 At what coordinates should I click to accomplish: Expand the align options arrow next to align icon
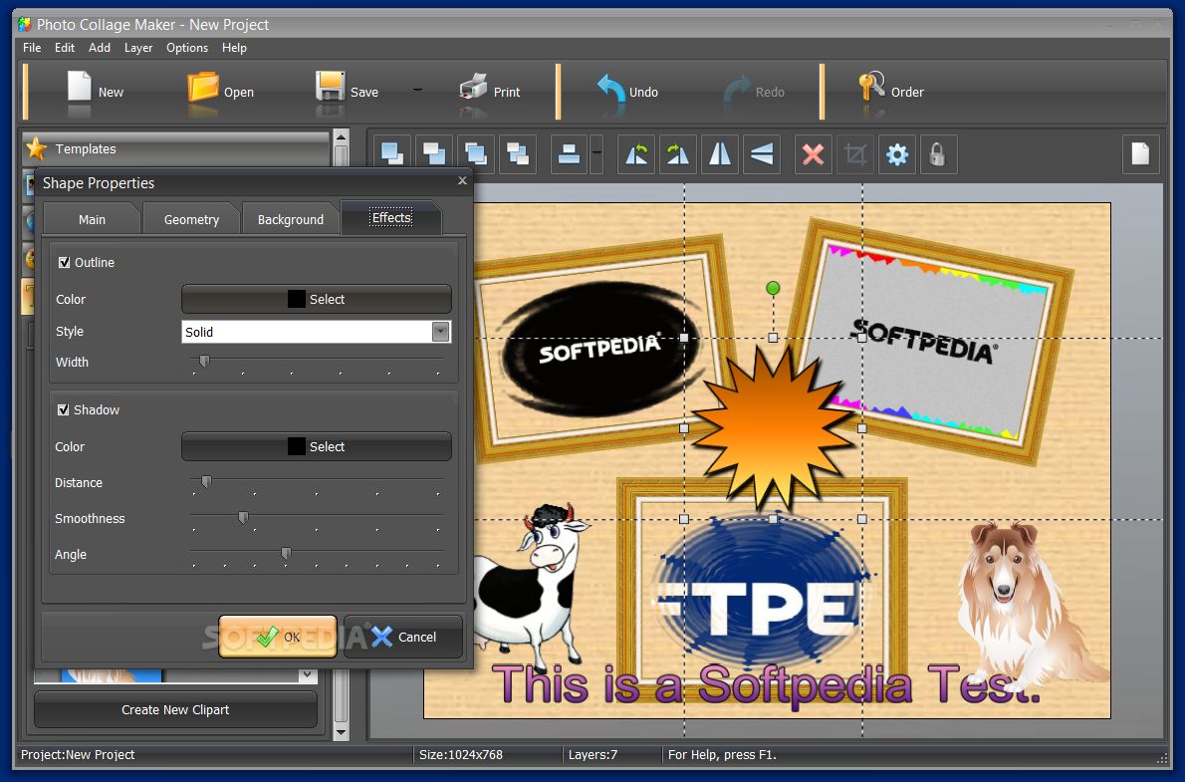coord(596,154)
